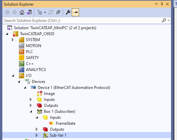Select the Image tree item
Viewport: 177px width, 140px height.
(x=49, y=94)
